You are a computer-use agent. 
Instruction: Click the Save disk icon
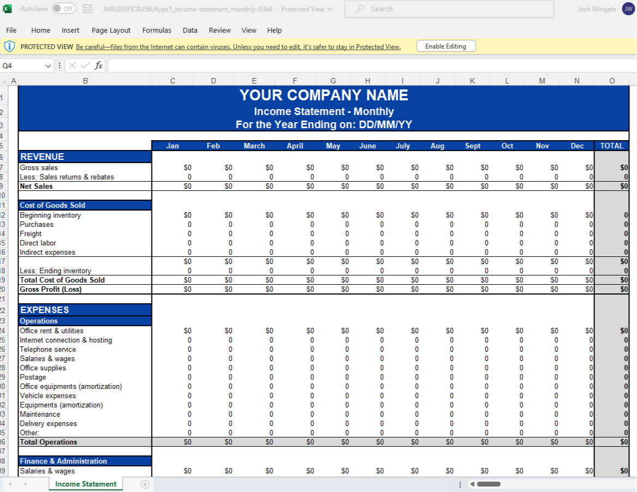coord(88,9)
